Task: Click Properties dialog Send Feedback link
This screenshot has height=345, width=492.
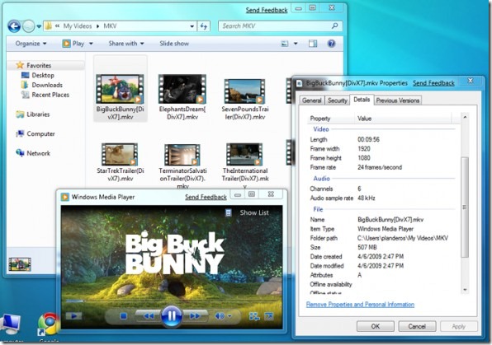Action: pos(433,83)
